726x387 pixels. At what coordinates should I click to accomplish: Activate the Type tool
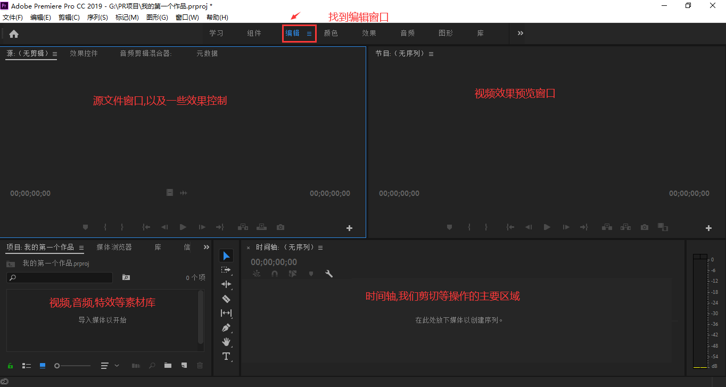(226, 356)
